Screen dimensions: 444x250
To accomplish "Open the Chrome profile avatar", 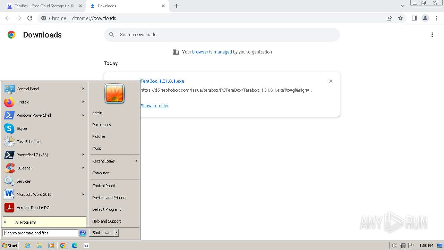I will point(425,18).
